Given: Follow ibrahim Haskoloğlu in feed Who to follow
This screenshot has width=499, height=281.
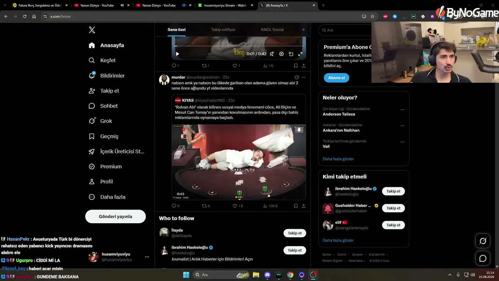Looking at the screenshot, I should click(x=295, y=250).
